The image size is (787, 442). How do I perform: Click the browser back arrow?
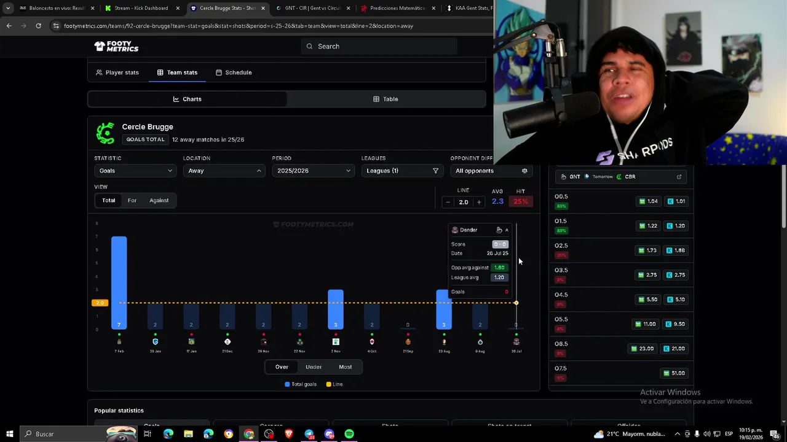click(x=9, y=26)
